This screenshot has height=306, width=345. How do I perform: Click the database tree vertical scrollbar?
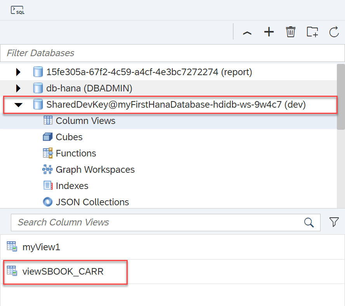[341, 97]
